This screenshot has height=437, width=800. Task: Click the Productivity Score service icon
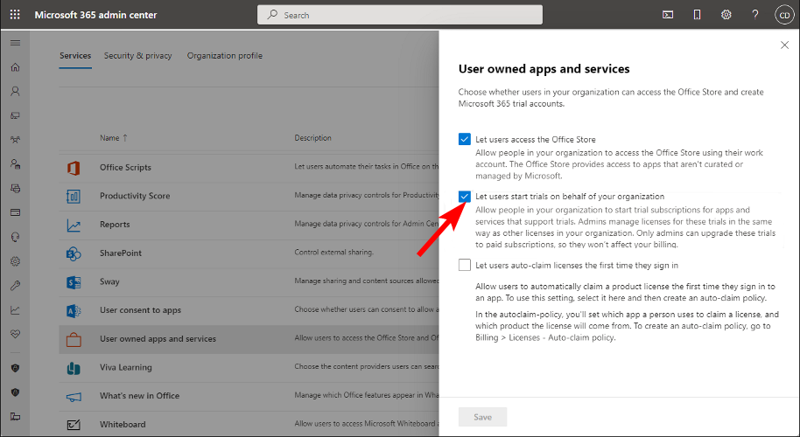pyautogui.click(x=74, y=196)
